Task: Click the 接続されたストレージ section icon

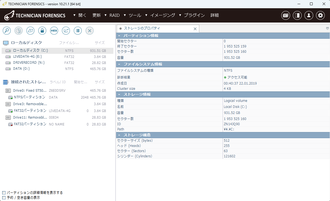Action: pyautogui.click(x=6, y=82)
